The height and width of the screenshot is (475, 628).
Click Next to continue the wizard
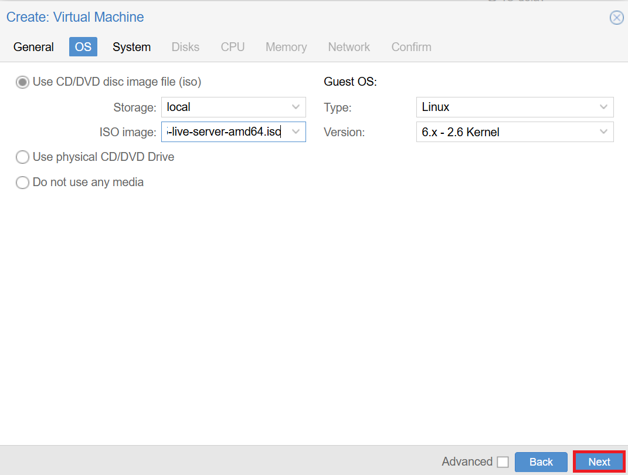599,462
